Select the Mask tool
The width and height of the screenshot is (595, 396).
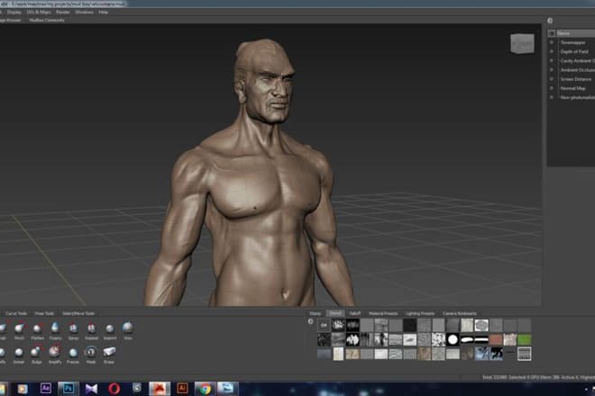pyautogui.click(x=91, y=353)
